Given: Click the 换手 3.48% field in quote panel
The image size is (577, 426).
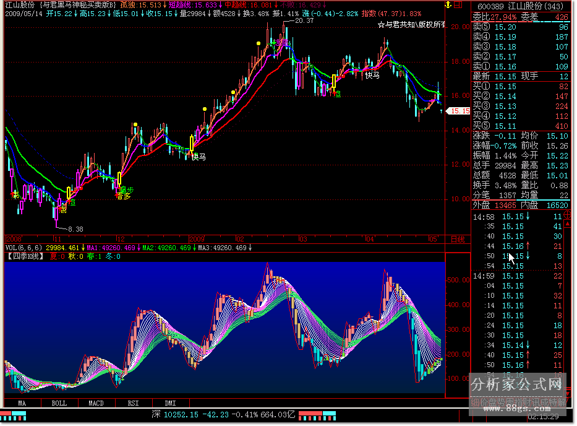Looking at the screenshot, I should coord(495,185).
